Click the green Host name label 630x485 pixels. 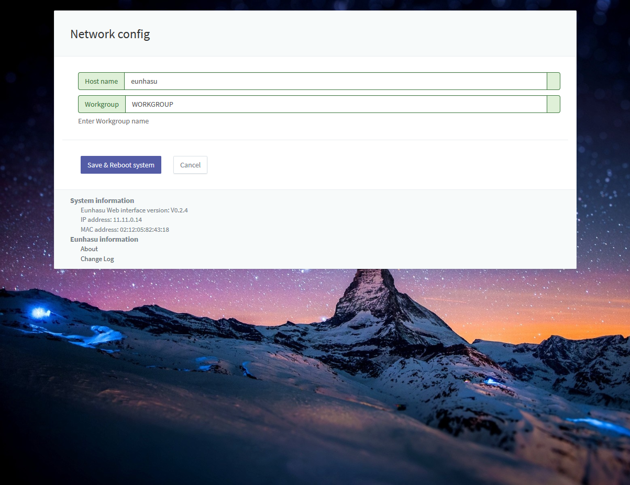pos(101,81)
